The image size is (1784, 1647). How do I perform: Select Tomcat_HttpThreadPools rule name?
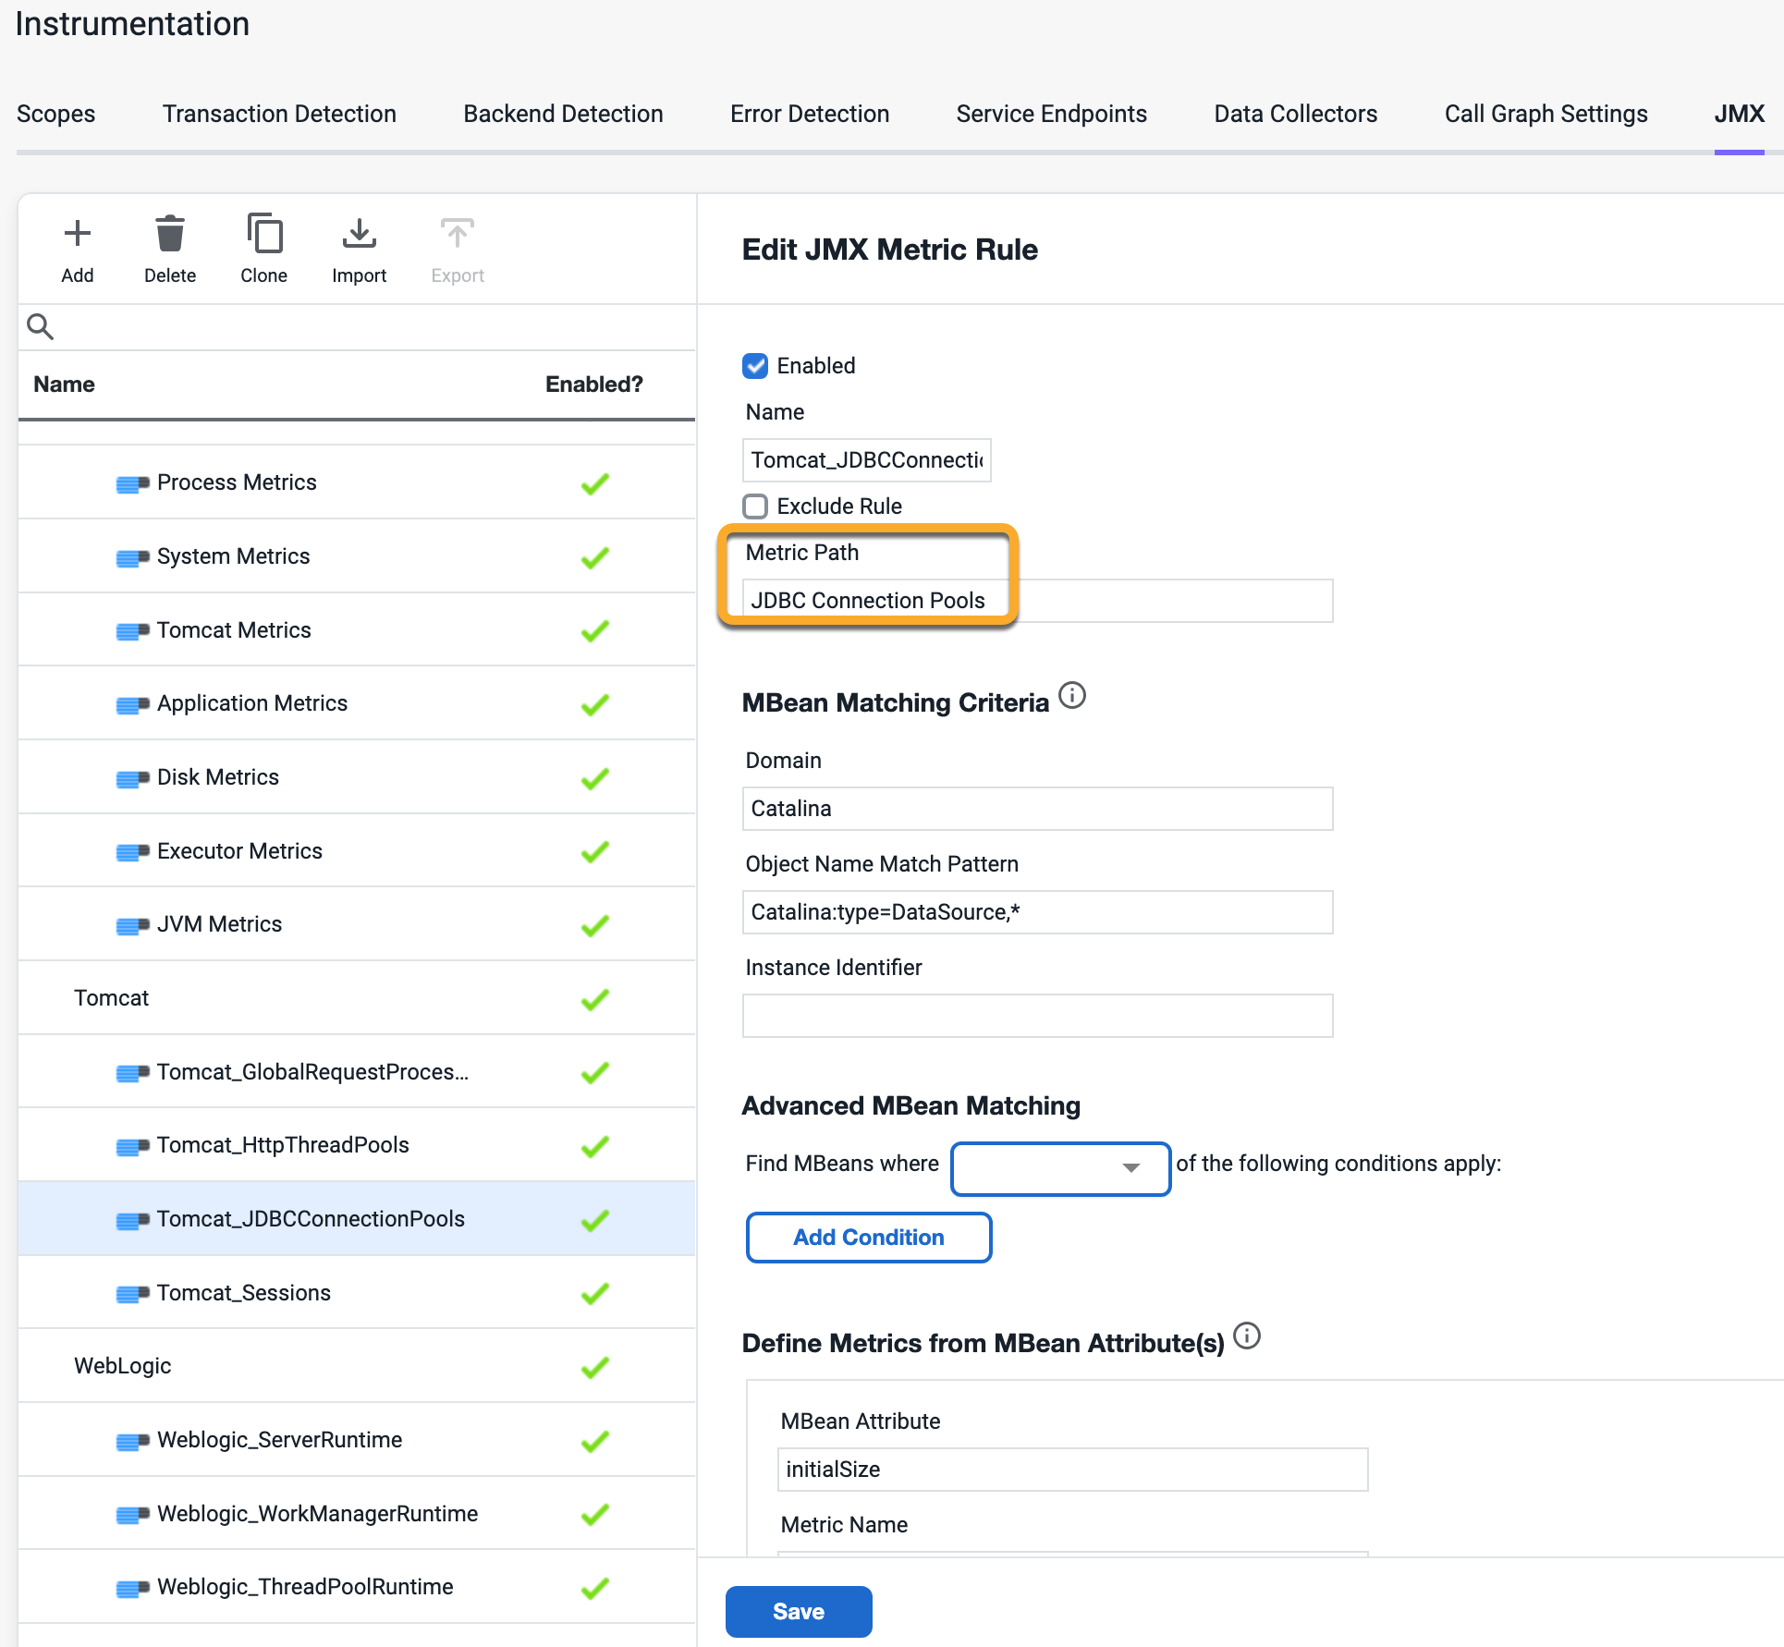tap(283, 1145)
